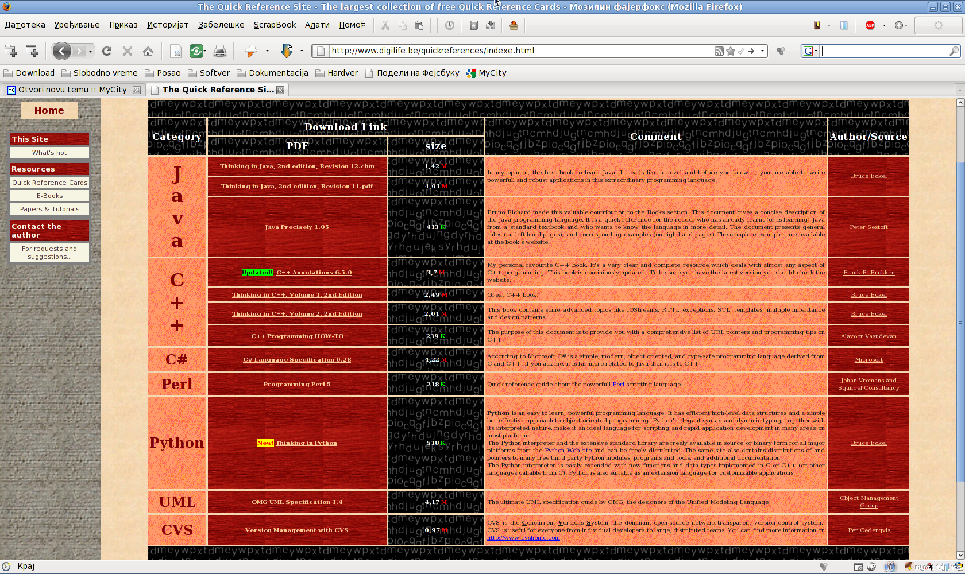Viewport: 965px width, 574px height.
Task: Click the Adblock Plus ABP icon
Action: (x=870, y=25)
